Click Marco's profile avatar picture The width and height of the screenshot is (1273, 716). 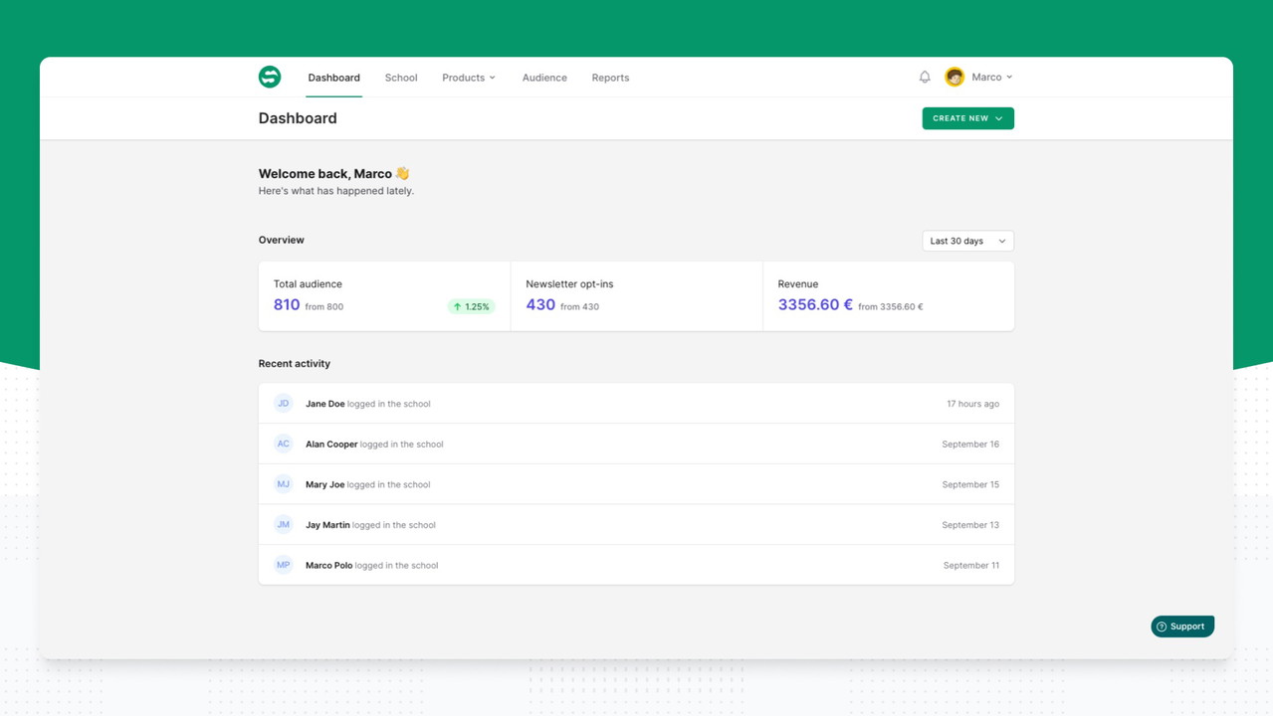click(x=955, y=77)
